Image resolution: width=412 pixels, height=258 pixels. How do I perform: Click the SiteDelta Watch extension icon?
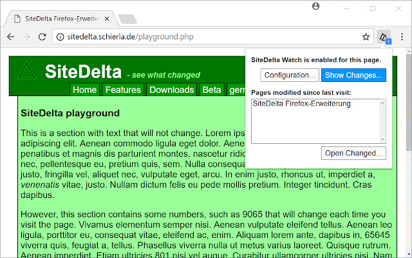[x=384, y=37]
